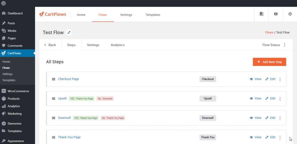The width and height of the screenshot is (297, 144).
Task: Expand more options for Checkout Page step
Action: coord(280,79)
